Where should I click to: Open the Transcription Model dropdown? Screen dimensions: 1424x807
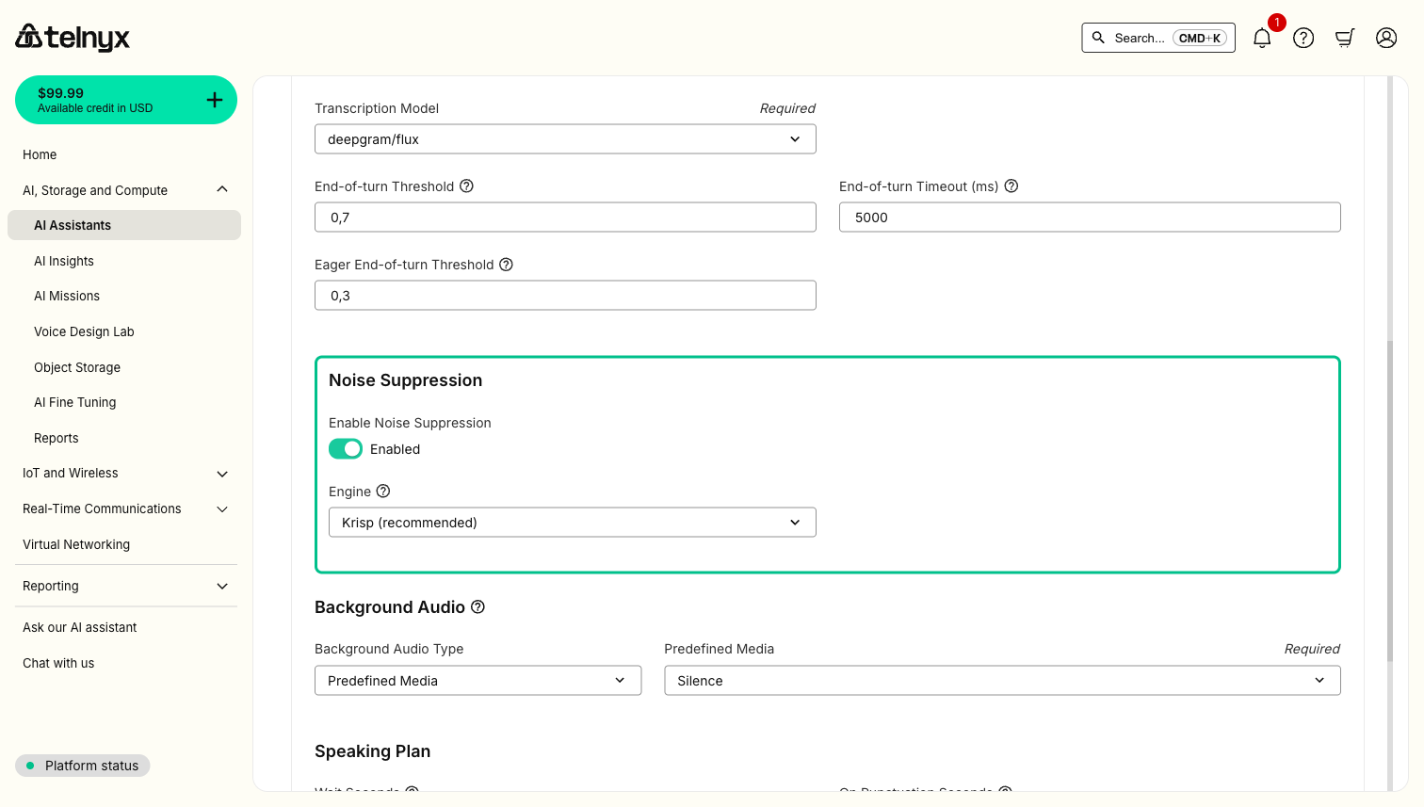[x=565, y=139]
